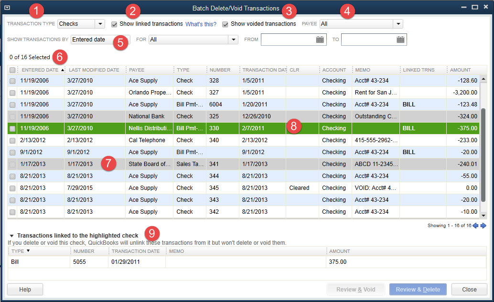Select the Orlando Properties check 327 checkbox
Viewport: 494px width, 302px height.
(x=12, y=93)
